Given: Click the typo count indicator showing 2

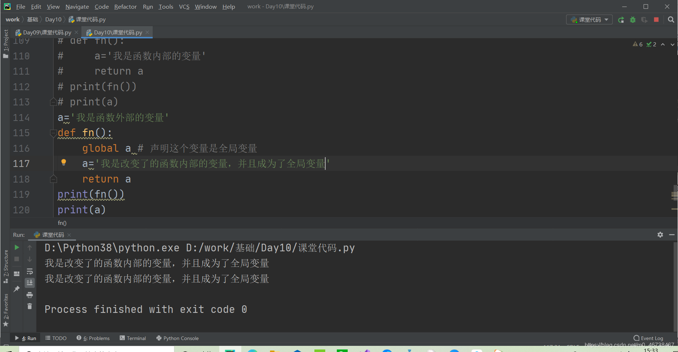Looking at the screenshot, I should tap(651, 45).
